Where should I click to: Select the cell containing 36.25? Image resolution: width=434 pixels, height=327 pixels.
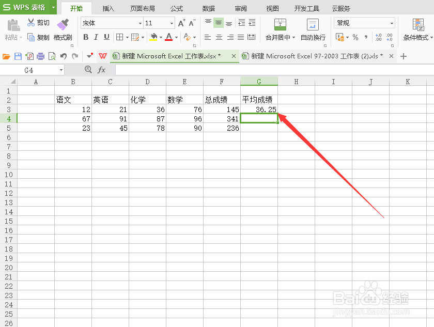point(259,110)
